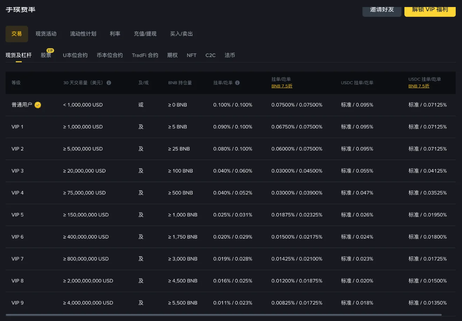Open 法币 sub-tab
Image resolution: width=462 pixels, height=321 pixels.
(x=230, y=55)
